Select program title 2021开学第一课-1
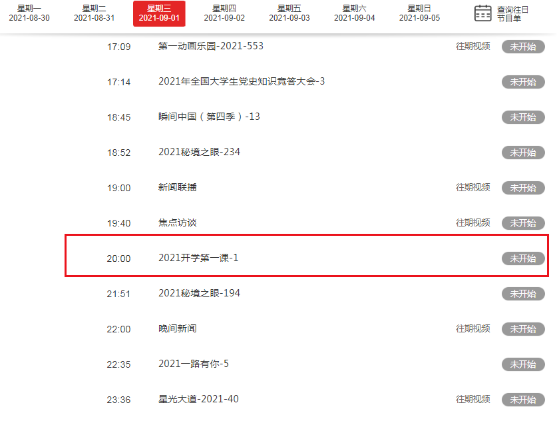The image size is (557, 421). pos(198,258)
